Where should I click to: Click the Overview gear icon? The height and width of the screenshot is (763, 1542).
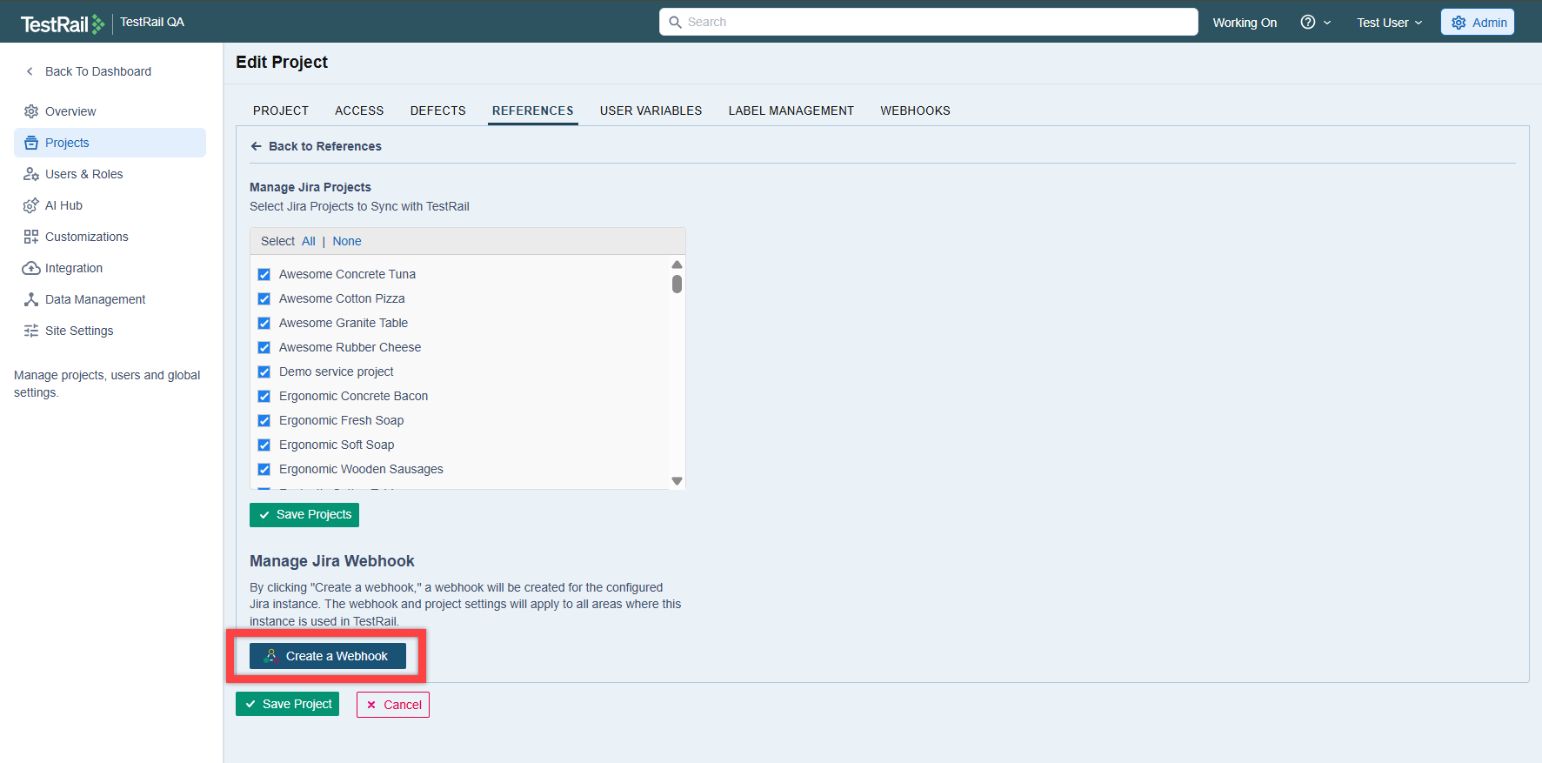(31, 111)
